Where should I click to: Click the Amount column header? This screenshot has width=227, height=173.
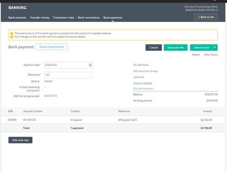tap(208, 111)
